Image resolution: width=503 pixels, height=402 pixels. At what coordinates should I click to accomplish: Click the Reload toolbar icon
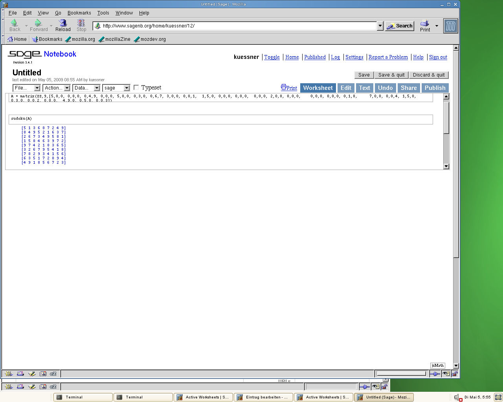pyautogui.click(x=63, y=24)
